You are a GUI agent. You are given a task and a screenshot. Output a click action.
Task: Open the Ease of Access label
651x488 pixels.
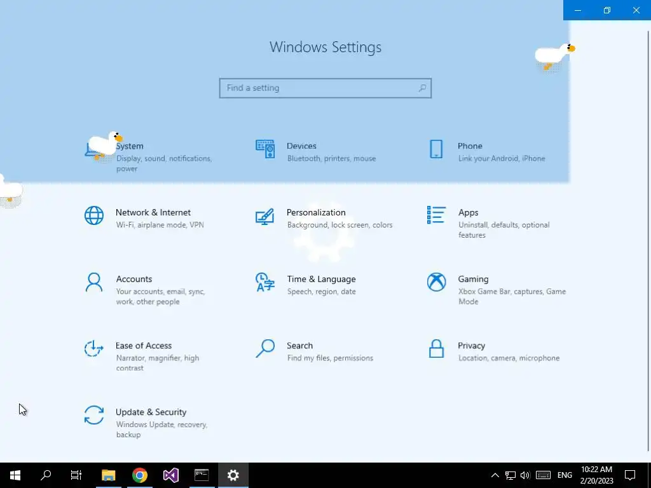coord(144,346)
